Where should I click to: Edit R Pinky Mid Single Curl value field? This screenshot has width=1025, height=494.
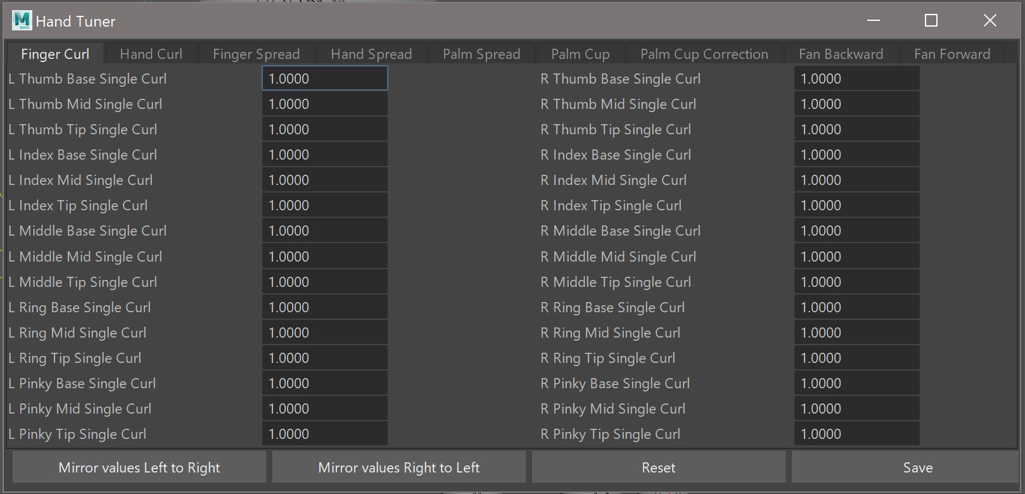[x=857, y=408]
